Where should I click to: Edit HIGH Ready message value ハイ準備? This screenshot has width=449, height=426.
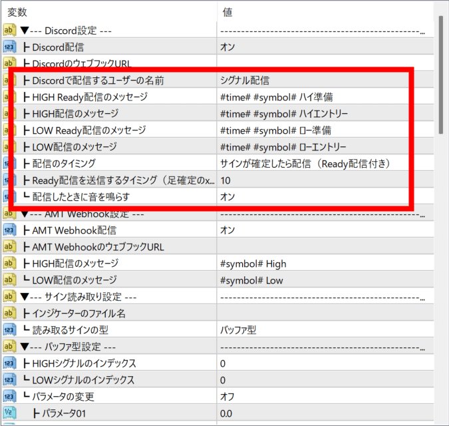tap(276, 97)
